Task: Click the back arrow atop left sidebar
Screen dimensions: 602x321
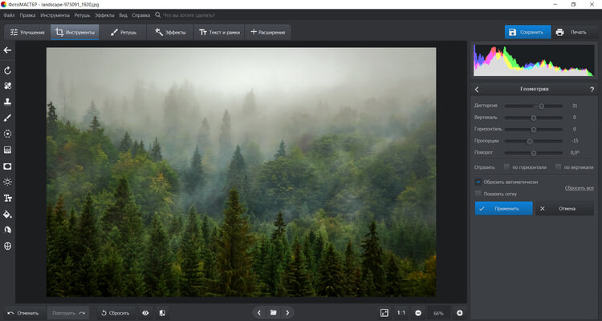Action: point(8,50)
